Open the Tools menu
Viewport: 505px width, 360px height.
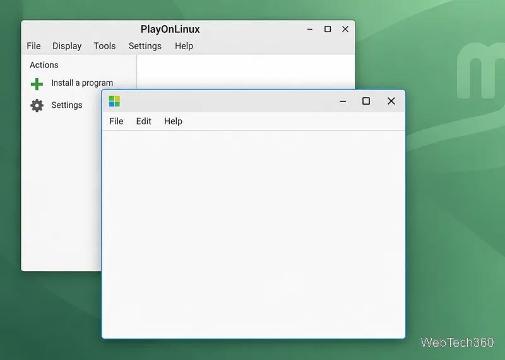(x=105, y=46)
